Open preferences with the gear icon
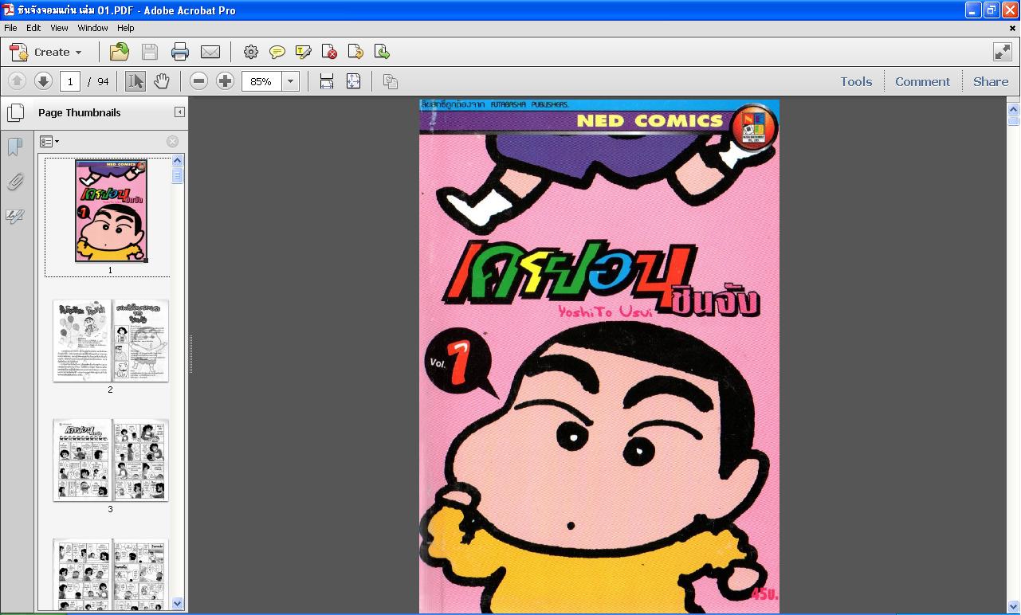Screen dimensions: 1021x615 [251, 52]
